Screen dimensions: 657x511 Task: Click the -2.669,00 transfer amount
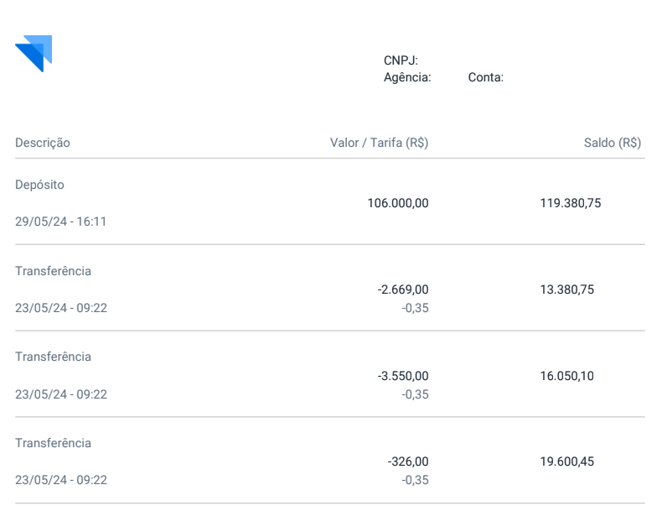click(x=403, y=289)
